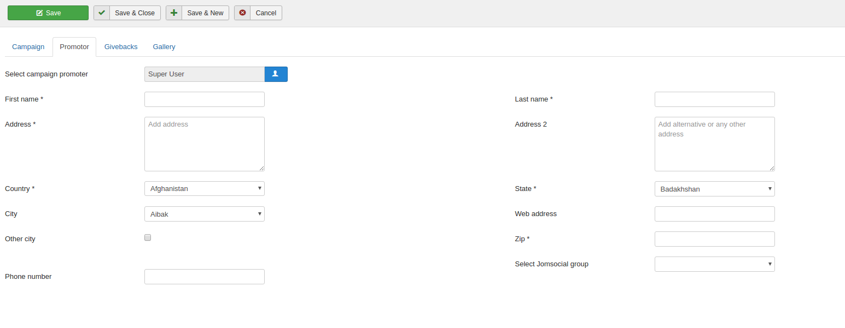Click the checkmark icon on Save & Close

[102, 13]
